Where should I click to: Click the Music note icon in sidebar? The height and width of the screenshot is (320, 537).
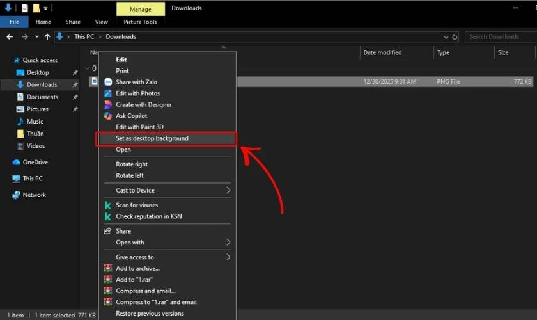point(20,122)
